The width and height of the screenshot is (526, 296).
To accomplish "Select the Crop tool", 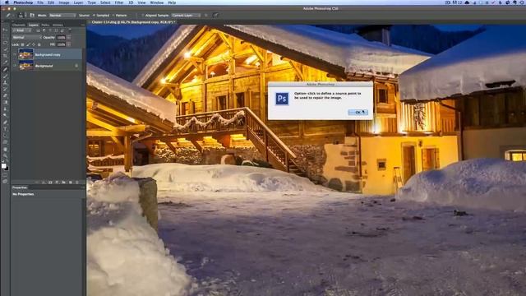I will [5, 56].
